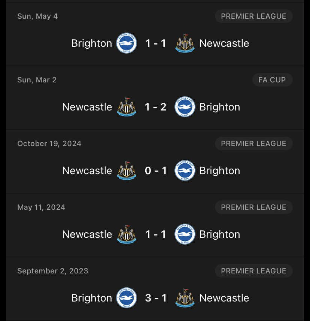Screen dimensions: 310x321
Task: Tap Premier League badge on May 4 match
Action: tap(253, 16)
